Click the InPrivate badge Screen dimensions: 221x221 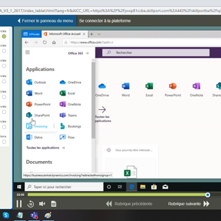[32, 34]
